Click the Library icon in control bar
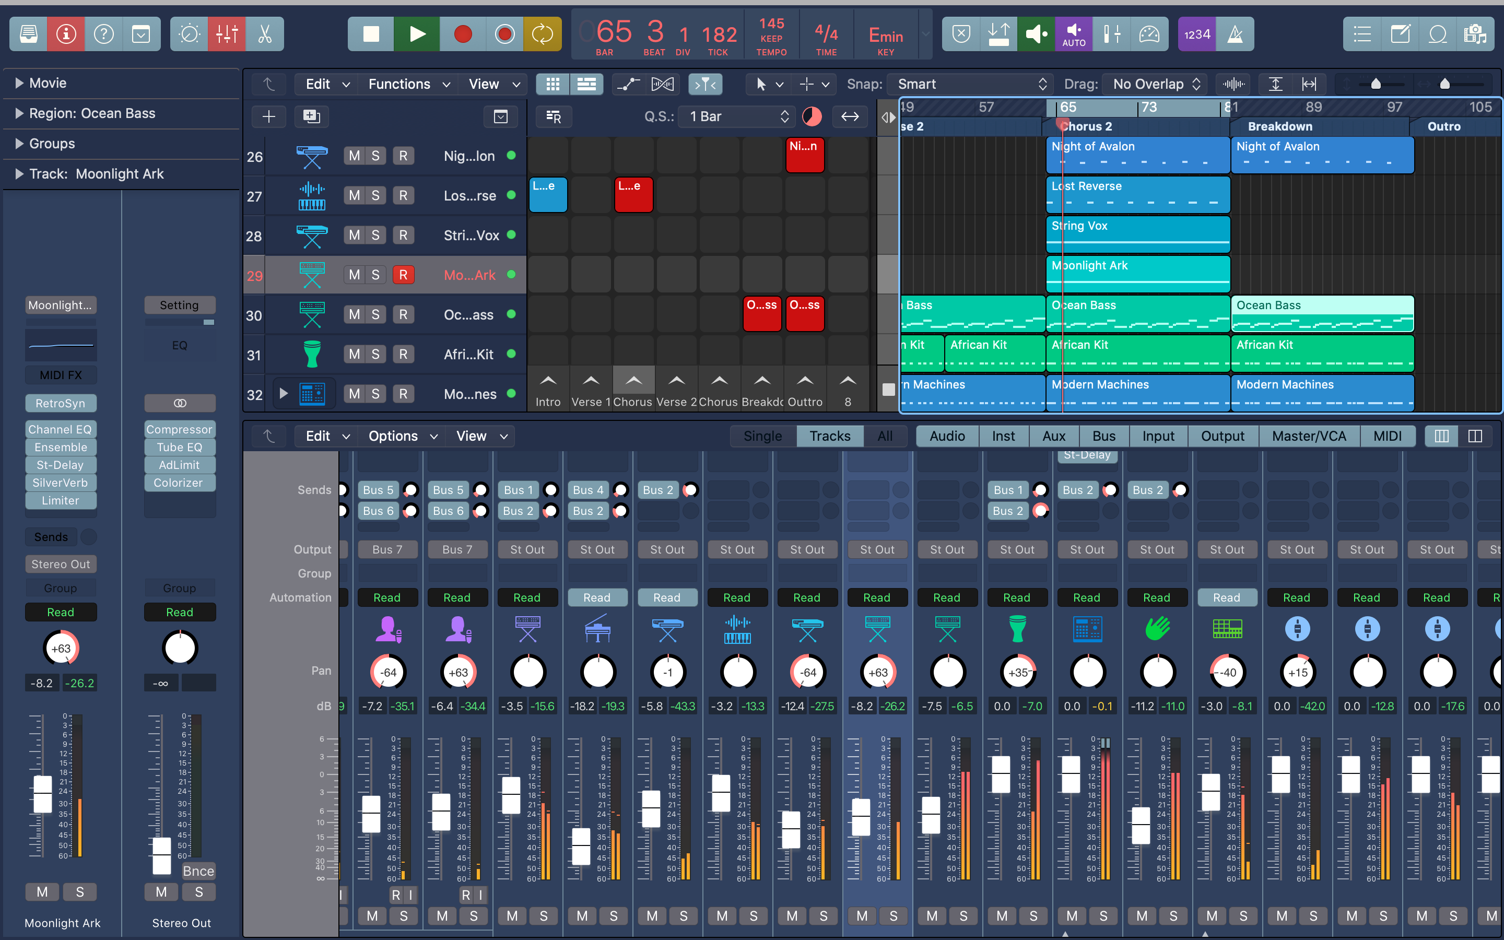The width and height of the screenshot is (1504, 940). pos(28,34)
